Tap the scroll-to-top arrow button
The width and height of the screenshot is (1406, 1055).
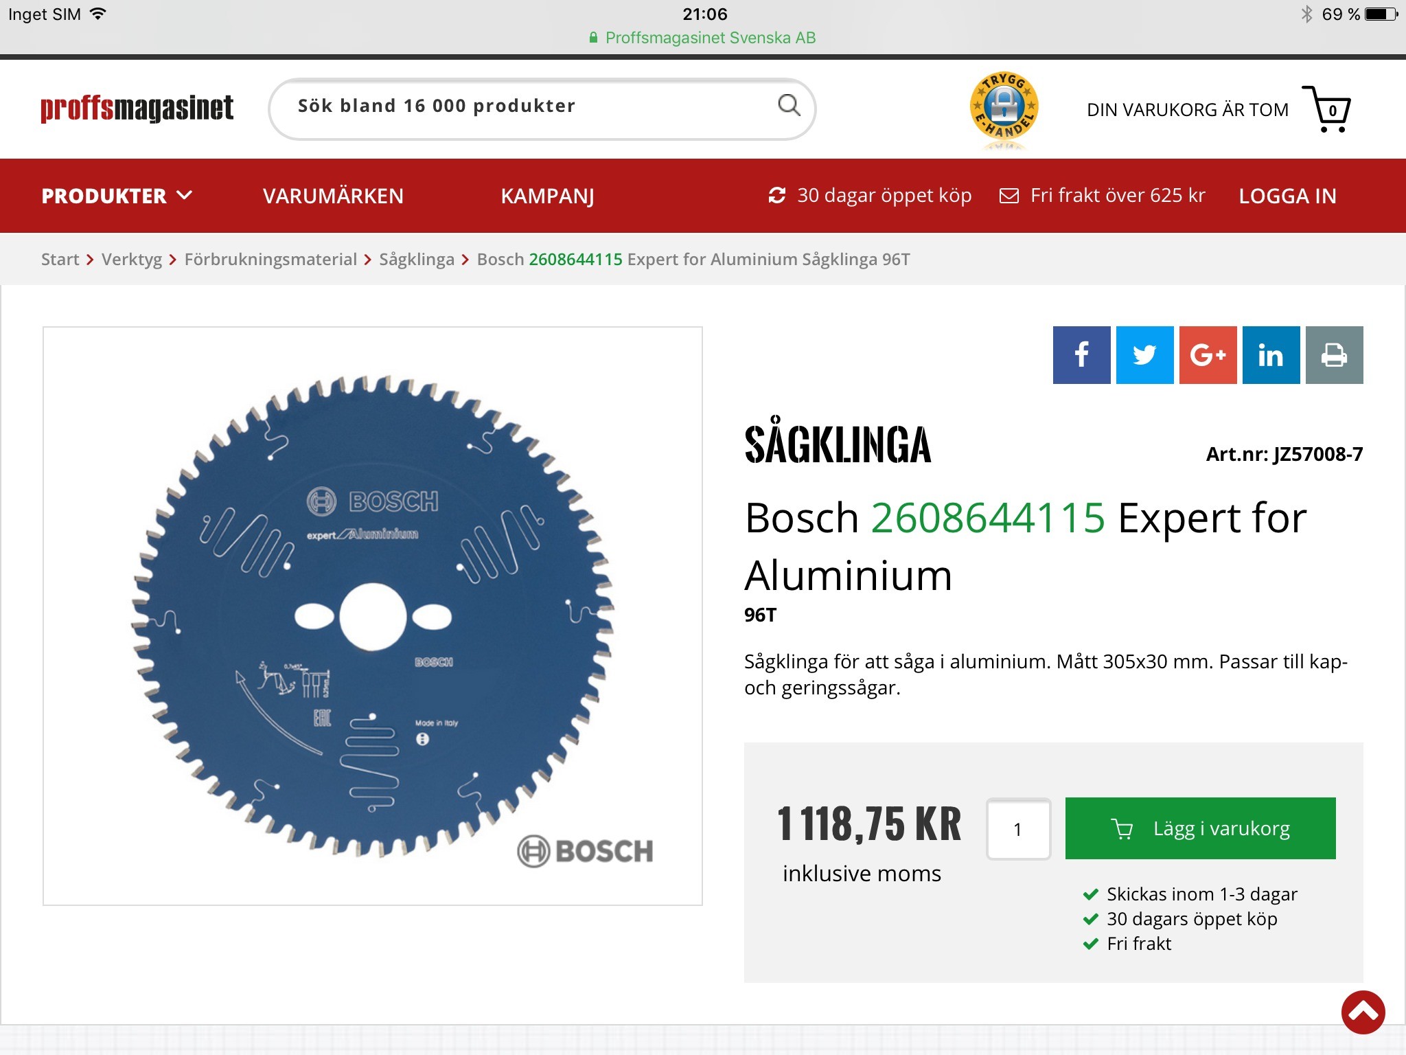point(1363,1012)
